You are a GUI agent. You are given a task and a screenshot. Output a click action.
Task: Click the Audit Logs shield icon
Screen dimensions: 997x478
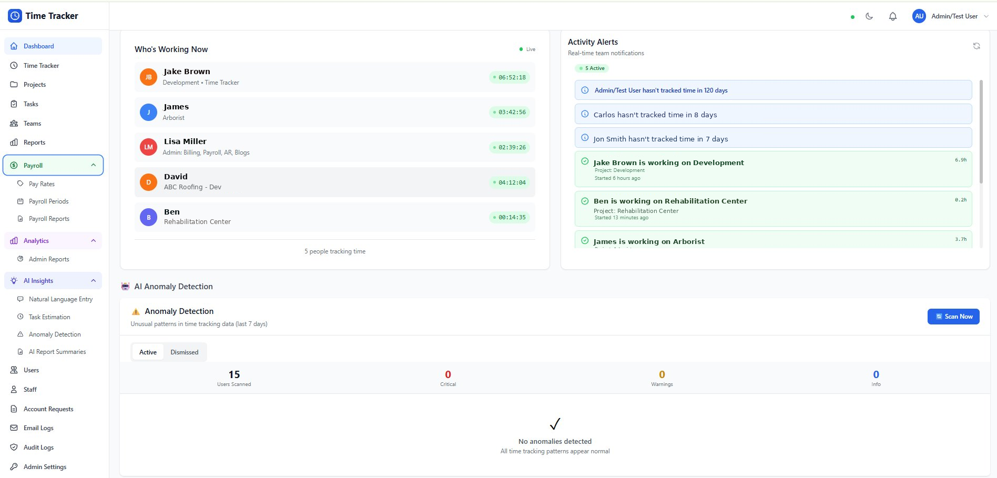click(x=14, y=448)
